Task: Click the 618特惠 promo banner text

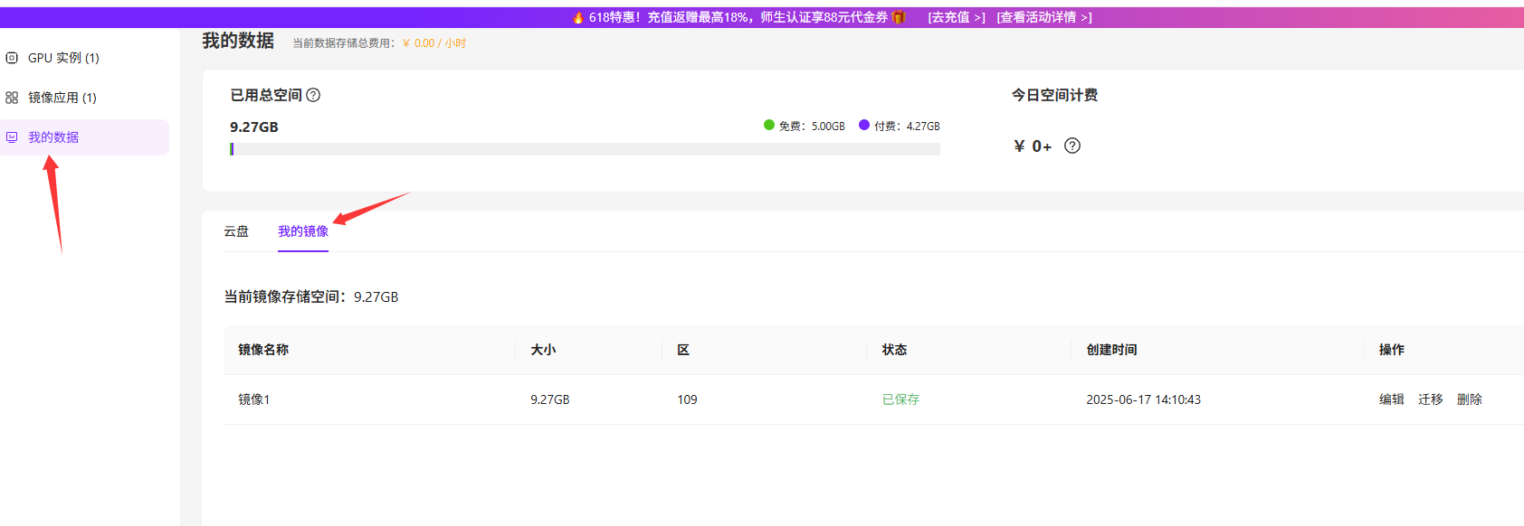Action: click(738, 17)
